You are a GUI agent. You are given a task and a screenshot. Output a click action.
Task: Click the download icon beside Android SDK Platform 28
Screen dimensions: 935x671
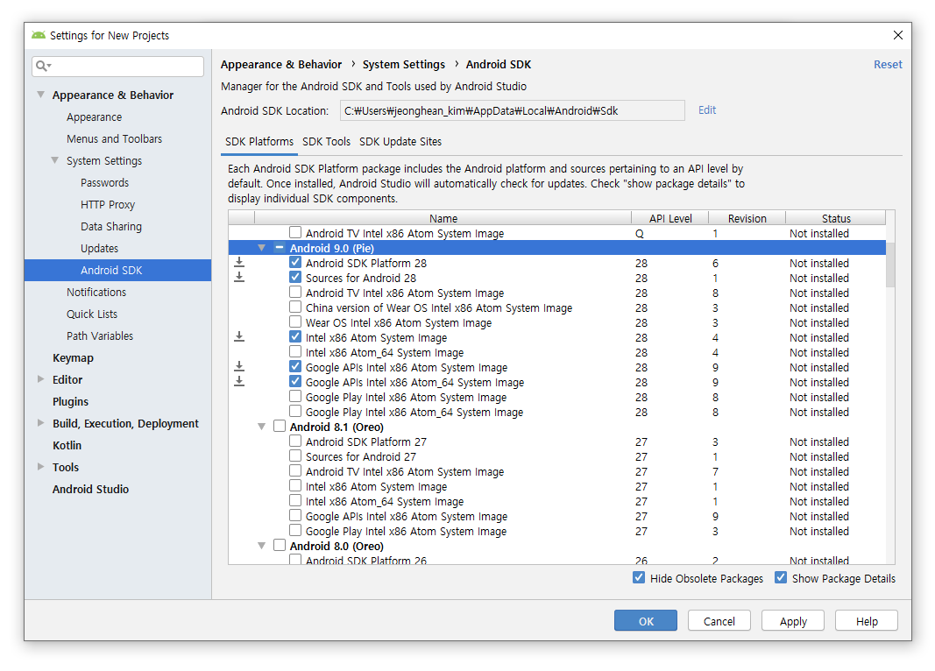coord(239,262)
